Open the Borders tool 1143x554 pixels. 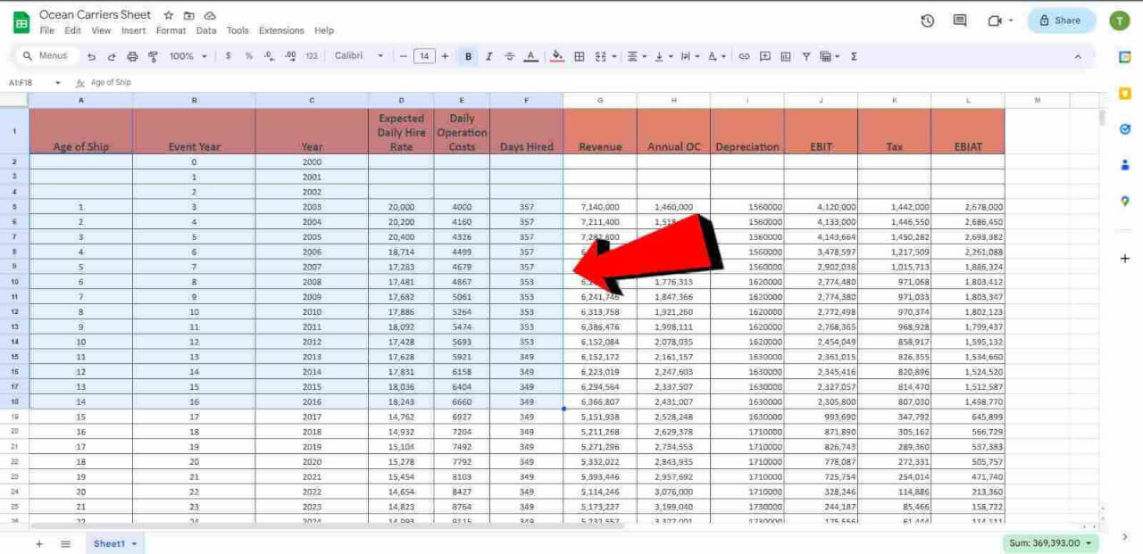[579, 55]
